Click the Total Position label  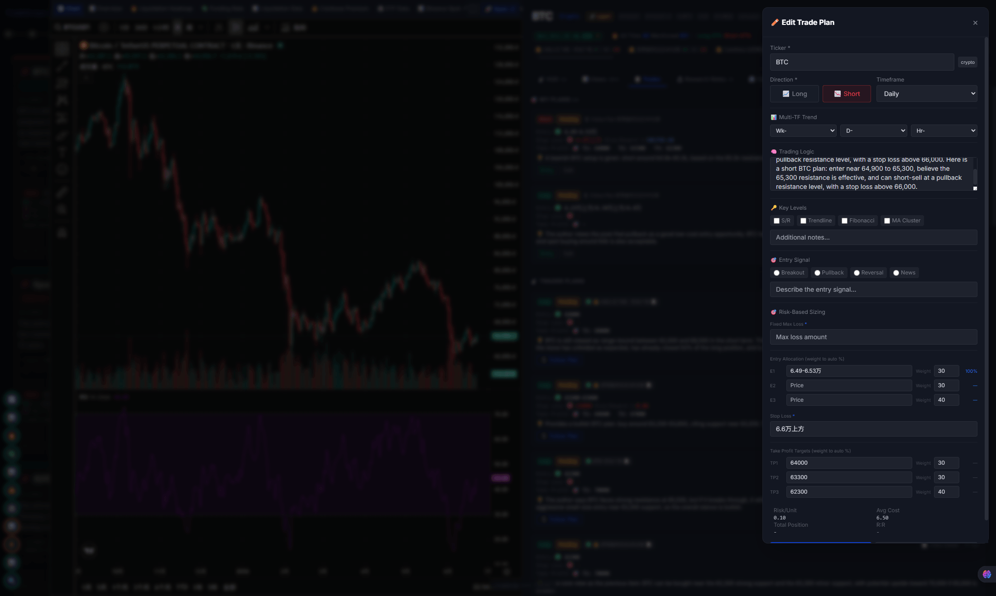pos(791,525)
